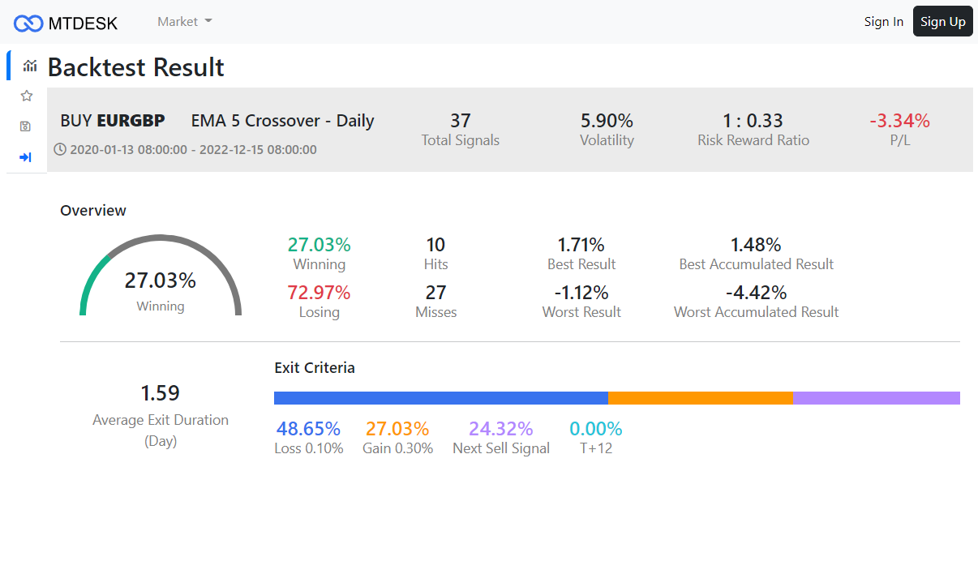Expand sidebar with the blue arrow icon
The width and height of the screenshot is (978, 574).
[x=26, y=157]
